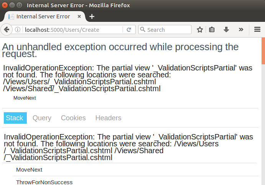The width and height of the screenshot is (265, 185).
Task: Click the browser back arrow button
Action: pos(7,29)
